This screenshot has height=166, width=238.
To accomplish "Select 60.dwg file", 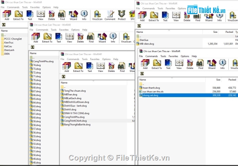I will point(35,118).
